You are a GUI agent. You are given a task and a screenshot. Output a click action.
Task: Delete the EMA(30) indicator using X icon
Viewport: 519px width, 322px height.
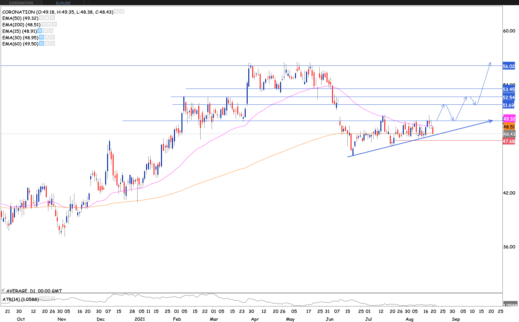click(x=52, y=37)
